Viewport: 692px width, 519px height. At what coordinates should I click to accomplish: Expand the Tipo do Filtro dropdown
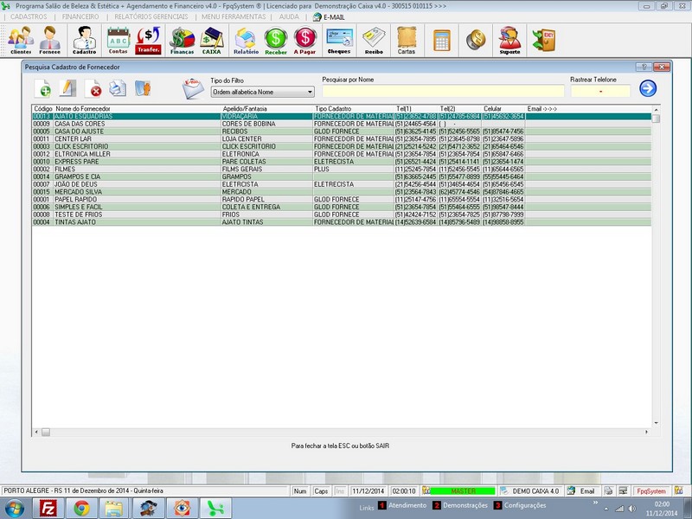(x=311, y=92)
